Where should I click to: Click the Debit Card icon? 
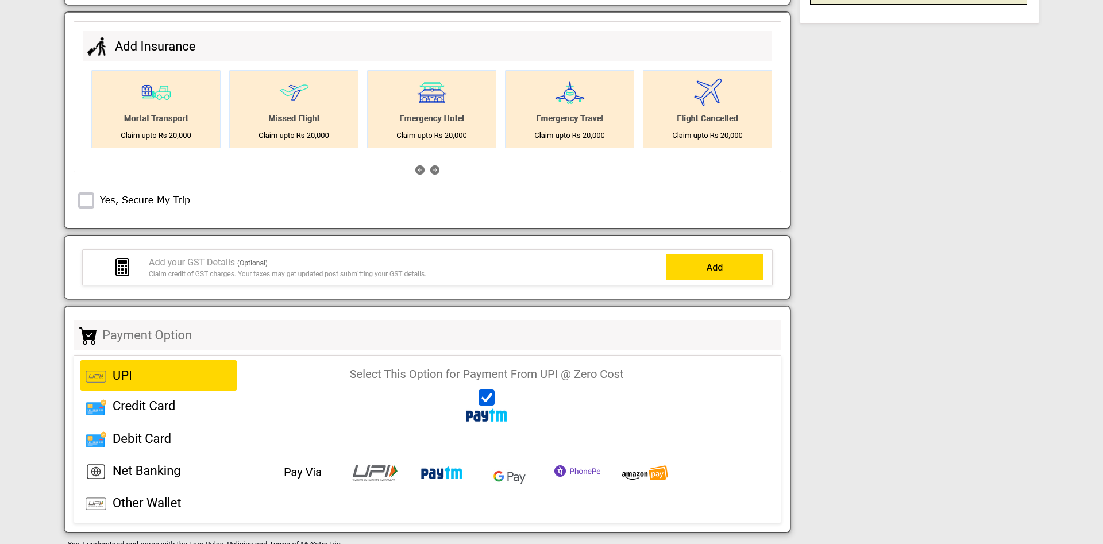(96, 439)
